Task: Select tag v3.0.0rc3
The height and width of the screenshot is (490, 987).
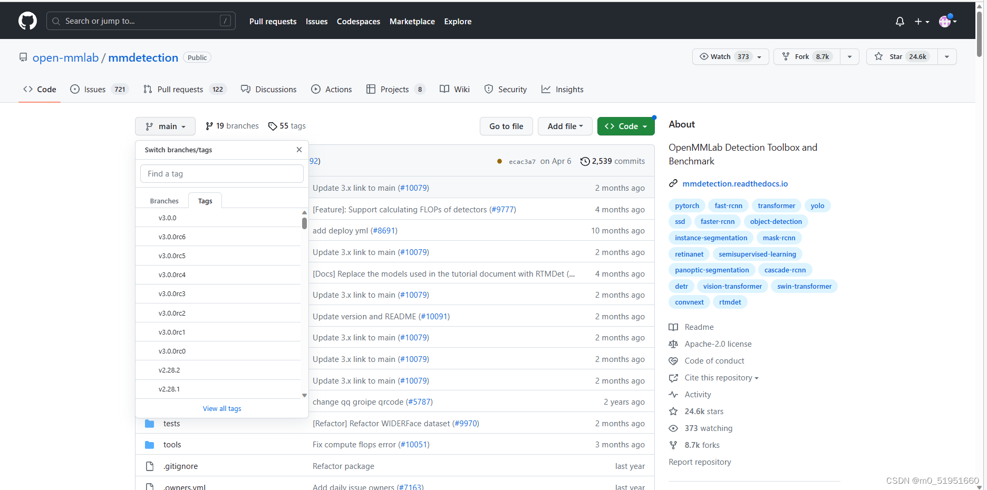Action: (218, 294)
